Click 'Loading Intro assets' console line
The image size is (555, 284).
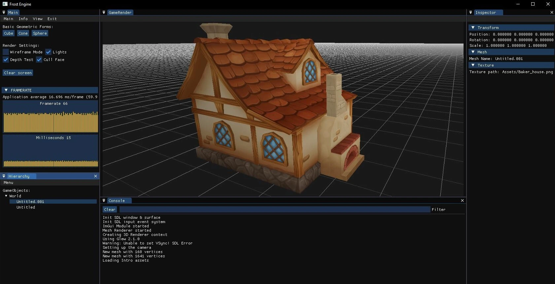[x=126, y=260]
